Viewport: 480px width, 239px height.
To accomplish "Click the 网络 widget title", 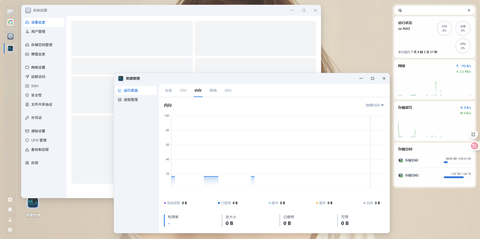I will click(x=402, y=66).
